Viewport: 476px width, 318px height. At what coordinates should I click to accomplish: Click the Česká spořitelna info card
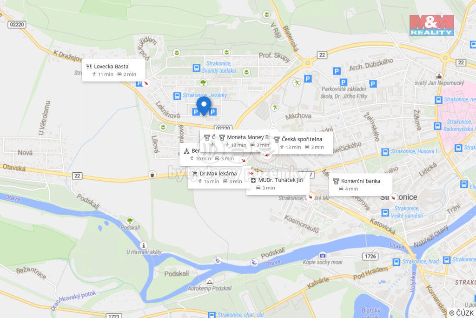(x=302, y=143)
